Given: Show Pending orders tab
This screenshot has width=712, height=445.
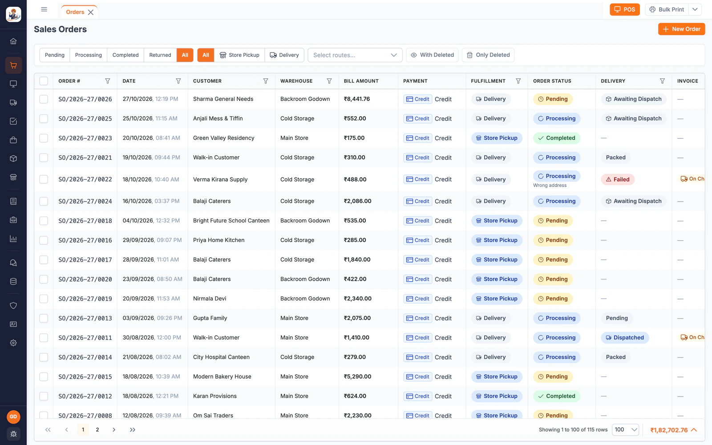Looking at the screenshot, I should 55,55.
